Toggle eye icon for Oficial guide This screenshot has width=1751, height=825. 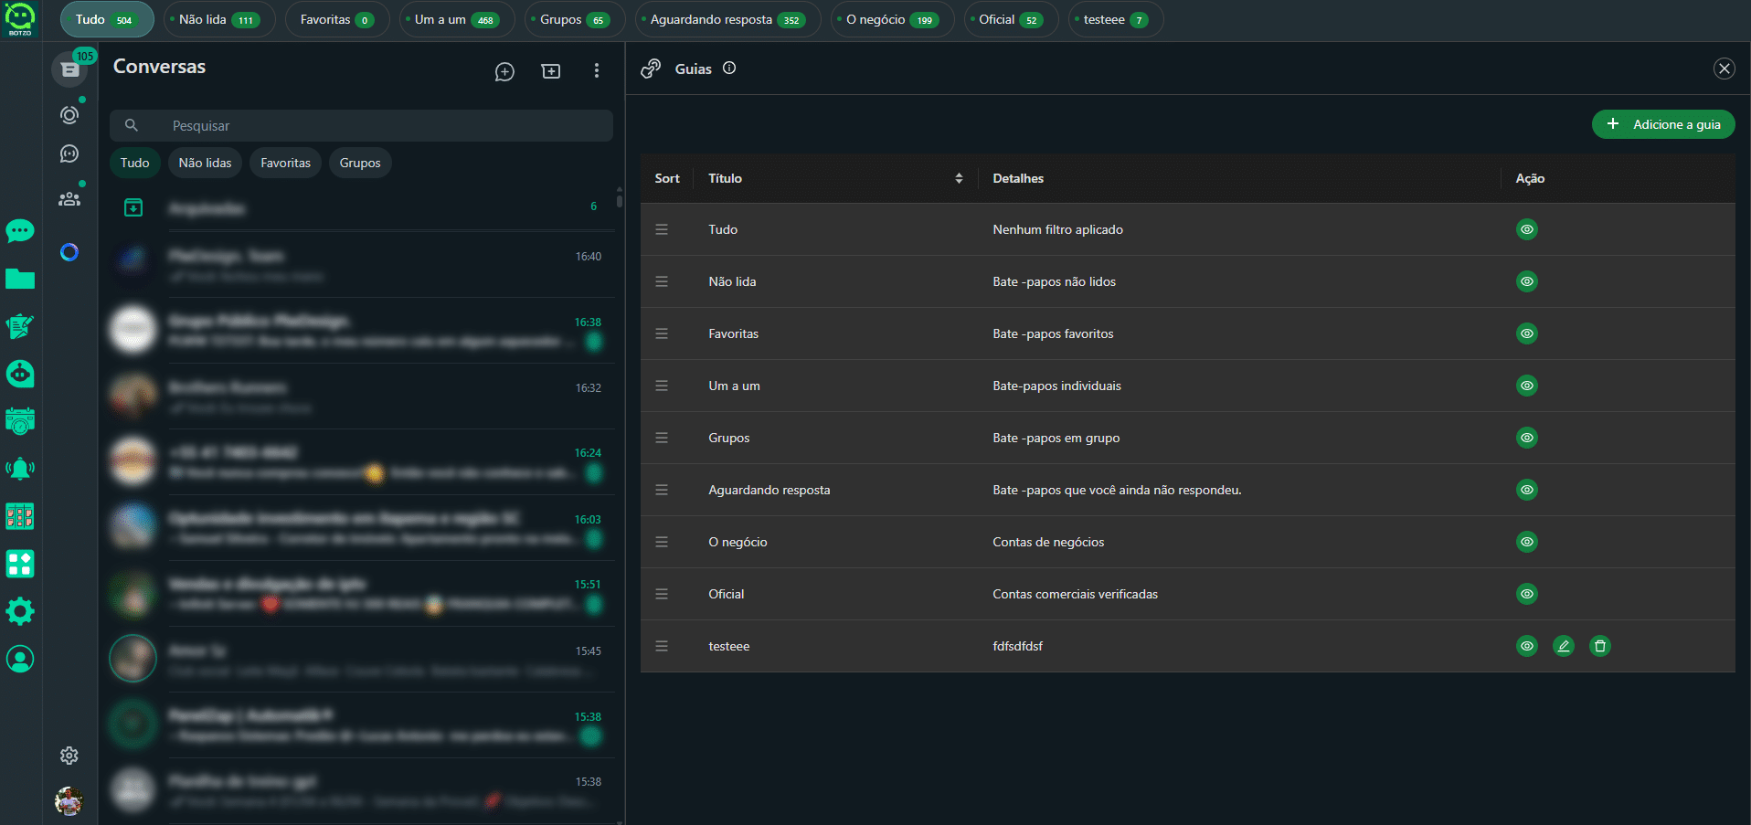tap(1526, 594)
